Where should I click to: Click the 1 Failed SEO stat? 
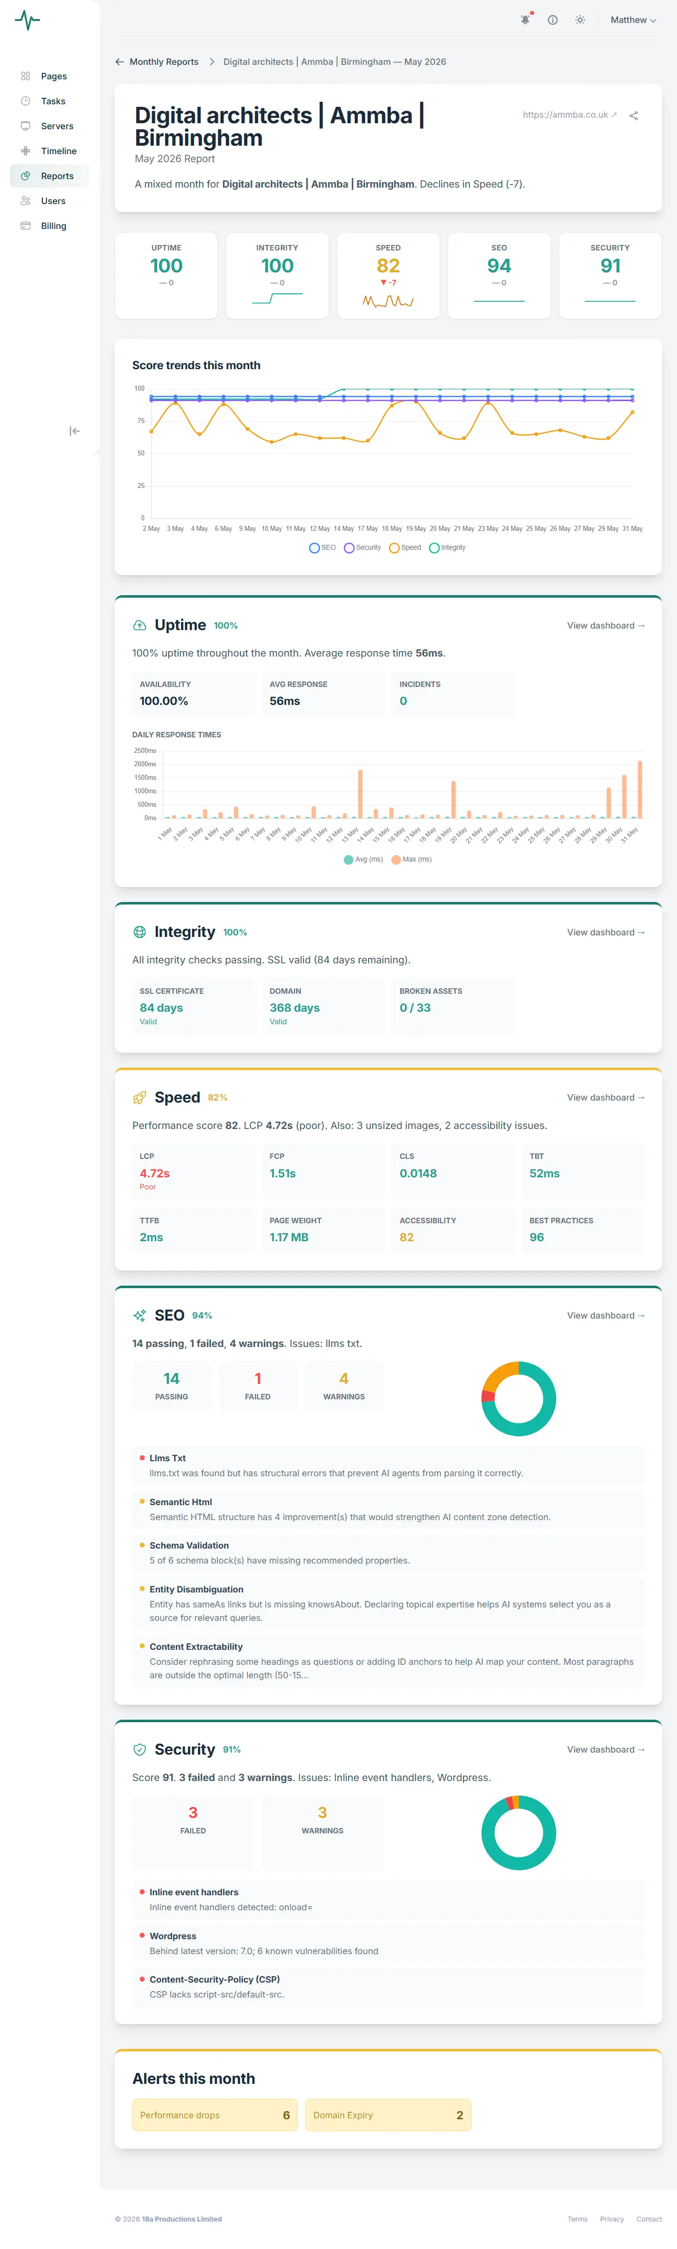tap(258, 1385)
